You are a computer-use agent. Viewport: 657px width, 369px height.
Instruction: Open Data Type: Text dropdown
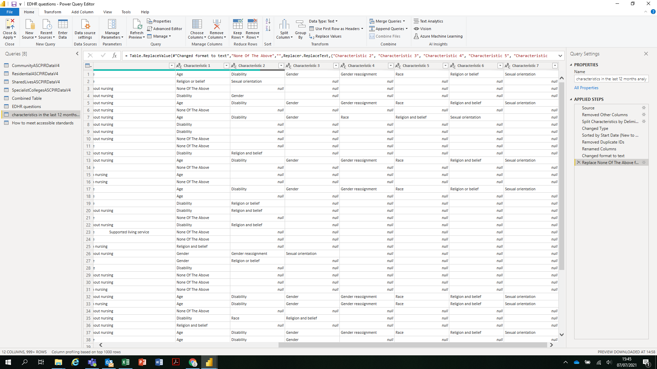(323, 21)
